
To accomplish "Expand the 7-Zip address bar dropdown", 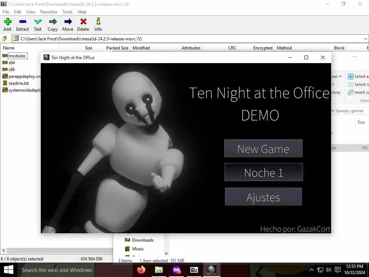I will pyautogui.click(x=365, y=39).
